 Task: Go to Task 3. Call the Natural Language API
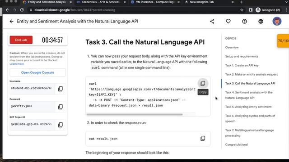pyautogui.click(x=250, y=83)
